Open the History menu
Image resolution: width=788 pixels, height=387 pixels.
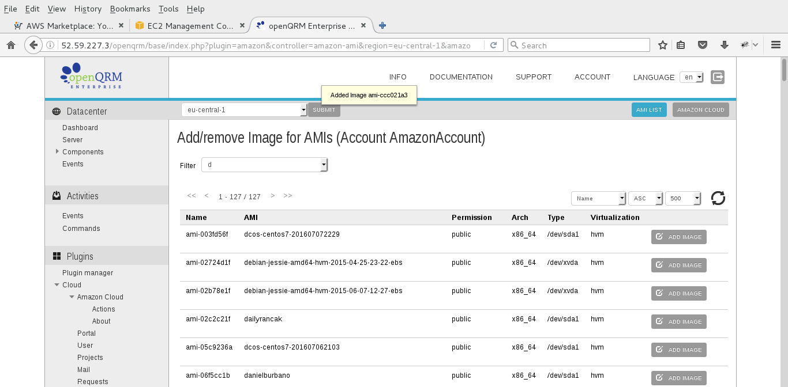pyautogui.click(x=88, y=9)
